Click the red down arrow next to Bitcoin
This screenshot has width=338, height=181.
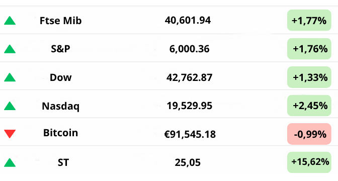10,134
